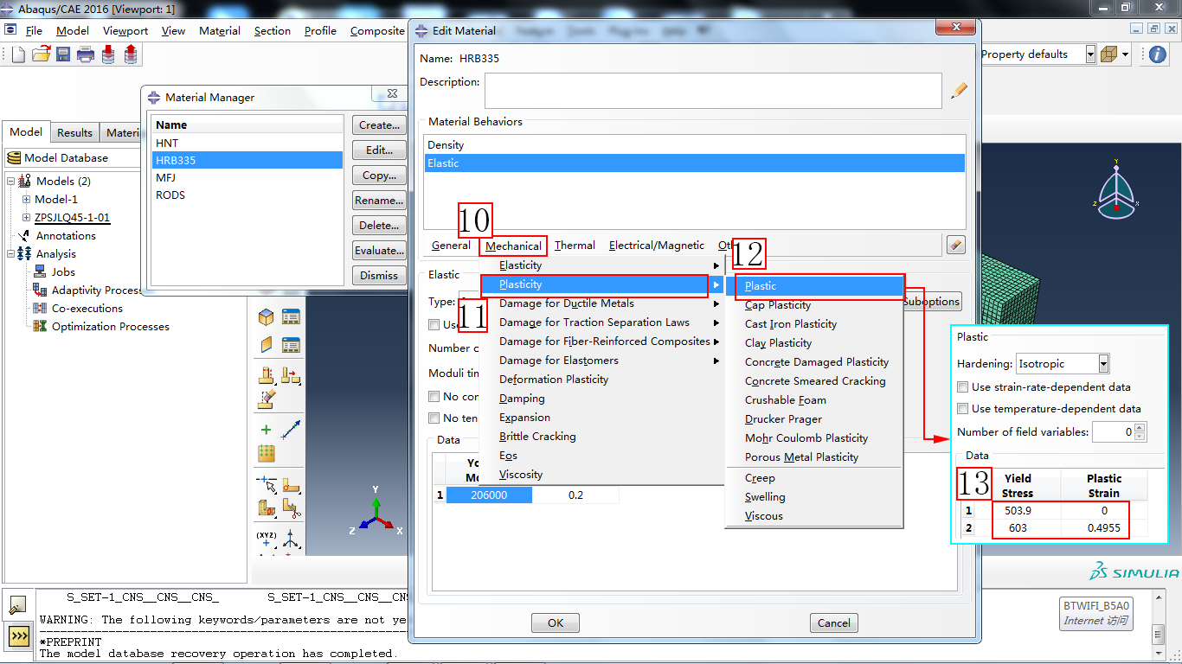Open the Thermal behavior menu
1182x664 pixels.
click(575, 246)
